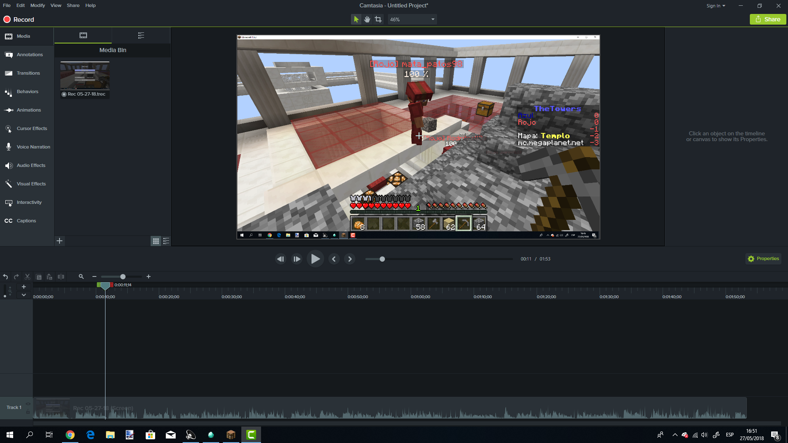Open the Modify menu
This screenshot has width=788, height=443.
point(38,5)
